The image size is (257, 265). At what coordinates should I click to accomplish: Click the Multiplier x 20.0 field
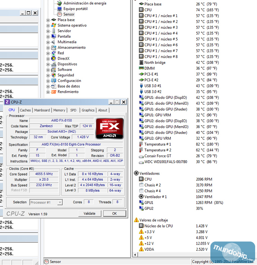click(x=44, y=180)
